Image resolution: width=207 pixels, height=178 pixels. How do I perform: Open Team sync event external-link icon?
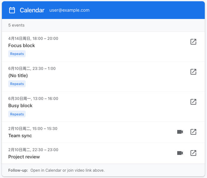tap(193, 132)
